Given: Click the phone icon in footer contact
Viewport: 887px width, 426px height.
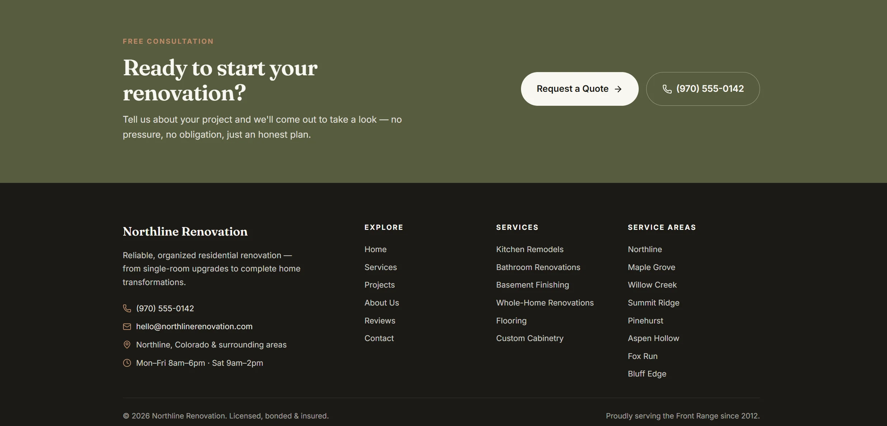Looking at the screenshot, I should 127,308.
